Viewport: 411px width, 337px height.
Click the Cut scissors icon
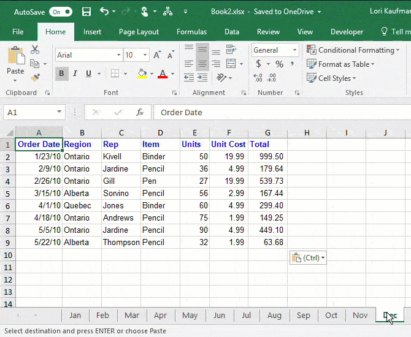(35, 50)
